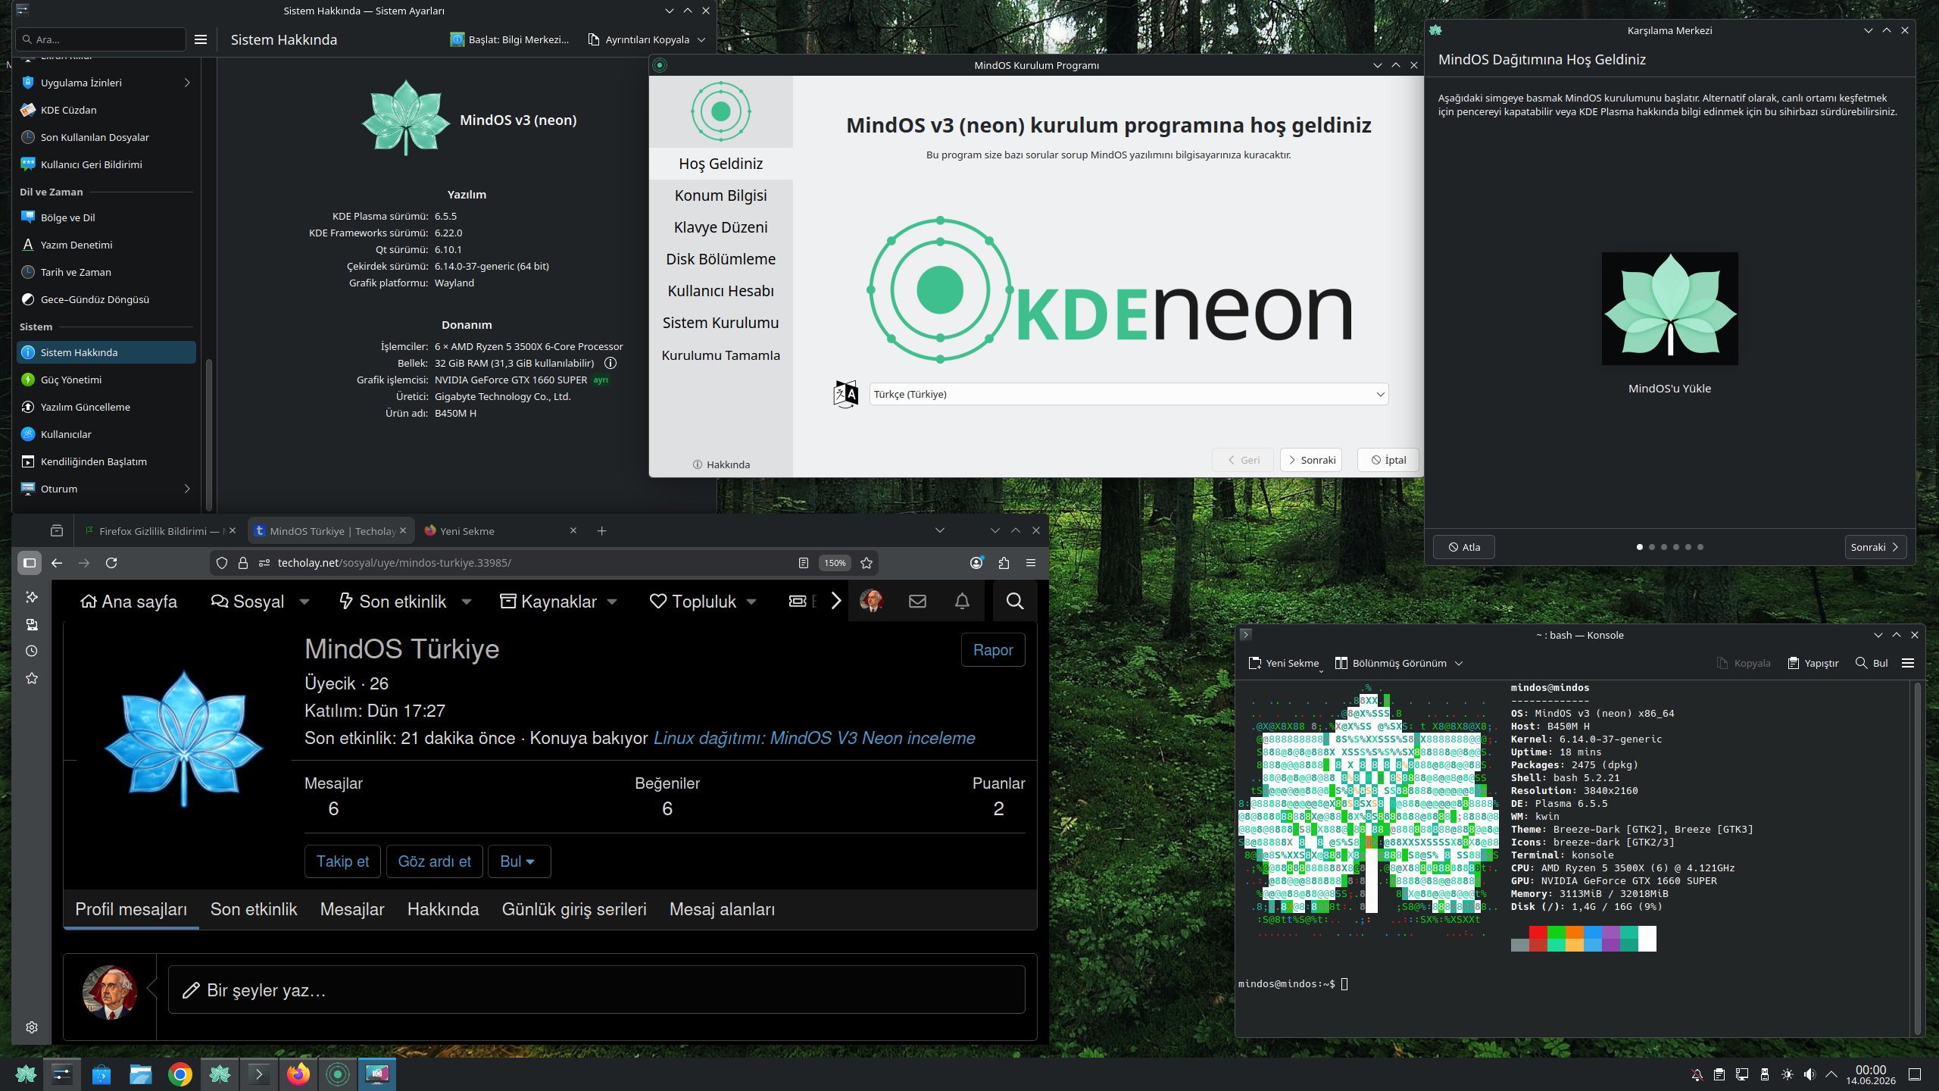Open the Günlük giriş serileri profile tab
The width and height of the screenshot is (1939, 1091).
(x=574, y=909)
